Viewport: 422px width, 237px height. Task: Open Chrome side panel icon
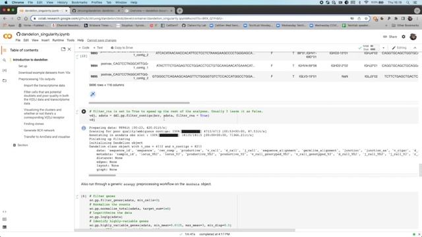point(403,18)
